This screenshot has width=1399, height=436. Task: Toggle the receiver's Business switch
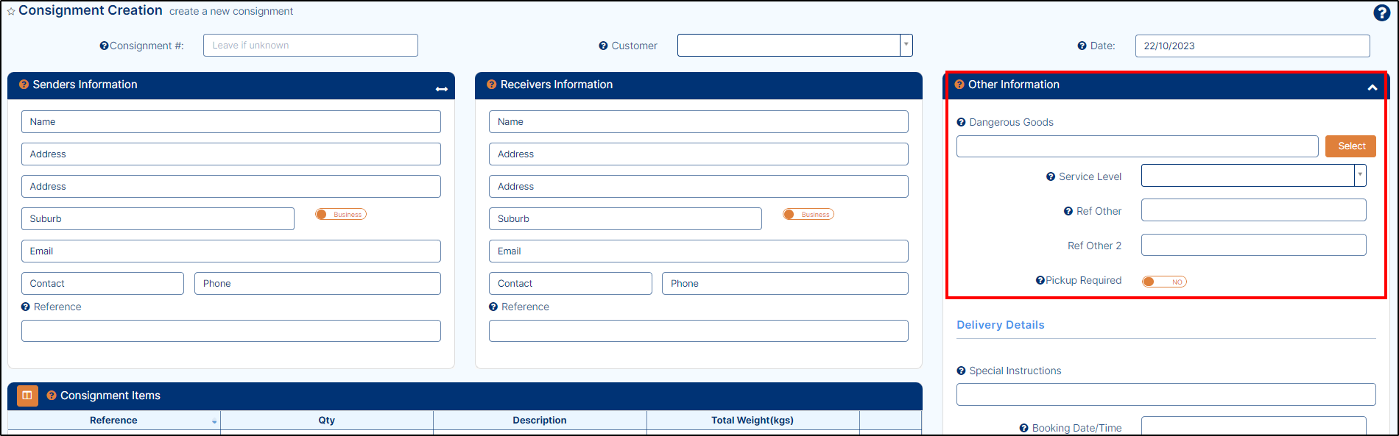click(808, 215)
